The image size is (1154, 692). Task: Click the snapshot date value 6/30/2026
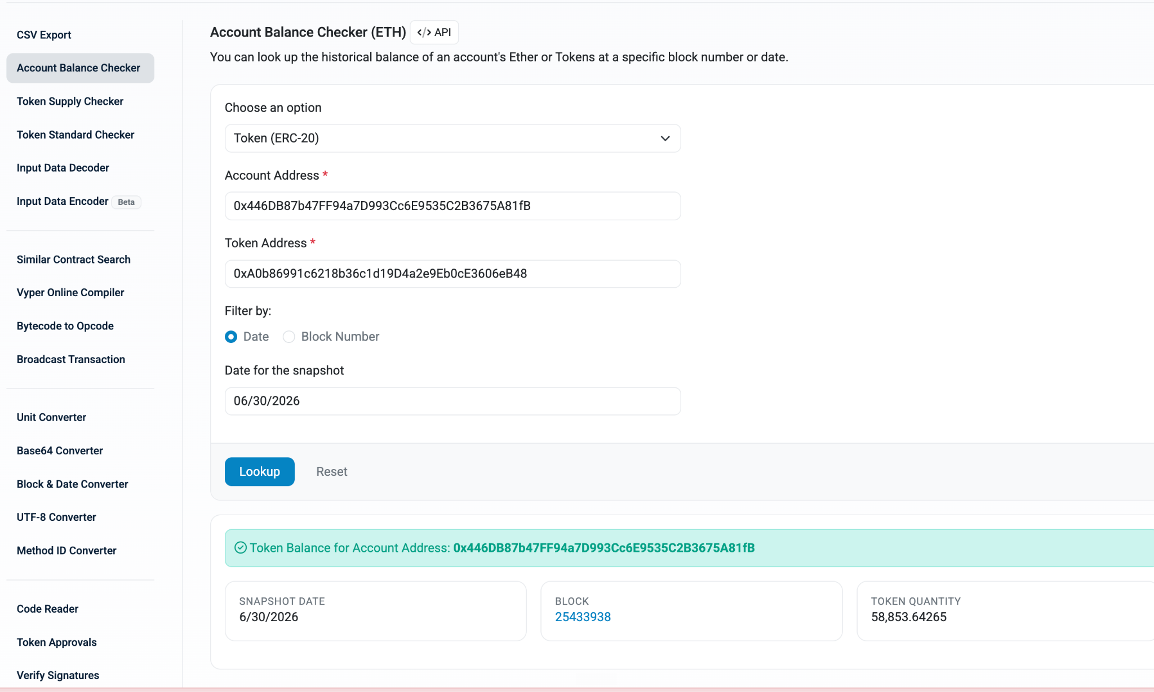click(x=269, y=617)
